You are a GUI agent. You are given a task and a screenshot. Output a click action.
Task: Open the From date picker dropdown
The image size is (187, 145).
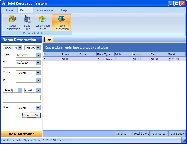click(x=38, y=55)
